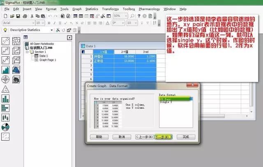263x167 pixels.
Task: Open the Statistics menu
Action: [92, 9]
